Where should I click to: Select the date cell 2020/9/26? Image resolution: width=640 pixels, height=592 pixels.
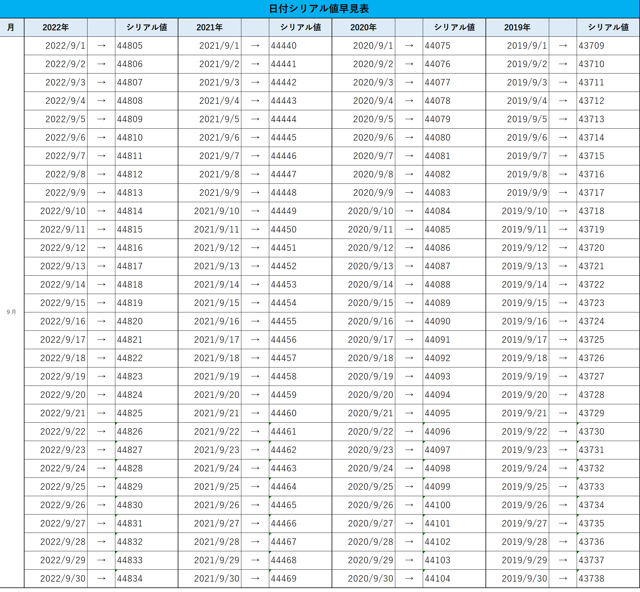pos(363,505)
